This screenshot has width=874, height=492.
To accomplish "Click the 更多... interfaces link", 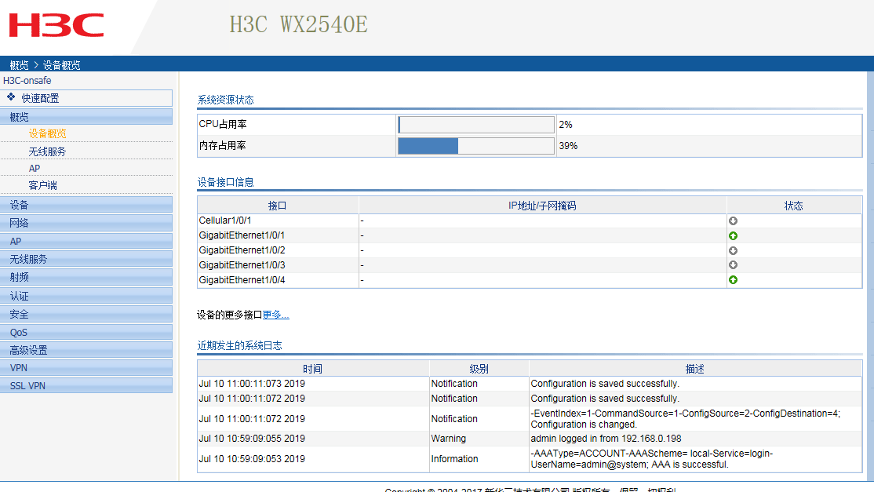I will [x=276, y=315].
